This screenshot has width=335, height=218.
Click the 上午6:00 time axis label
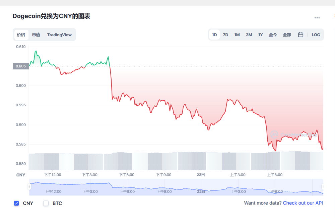pos(275,175)
